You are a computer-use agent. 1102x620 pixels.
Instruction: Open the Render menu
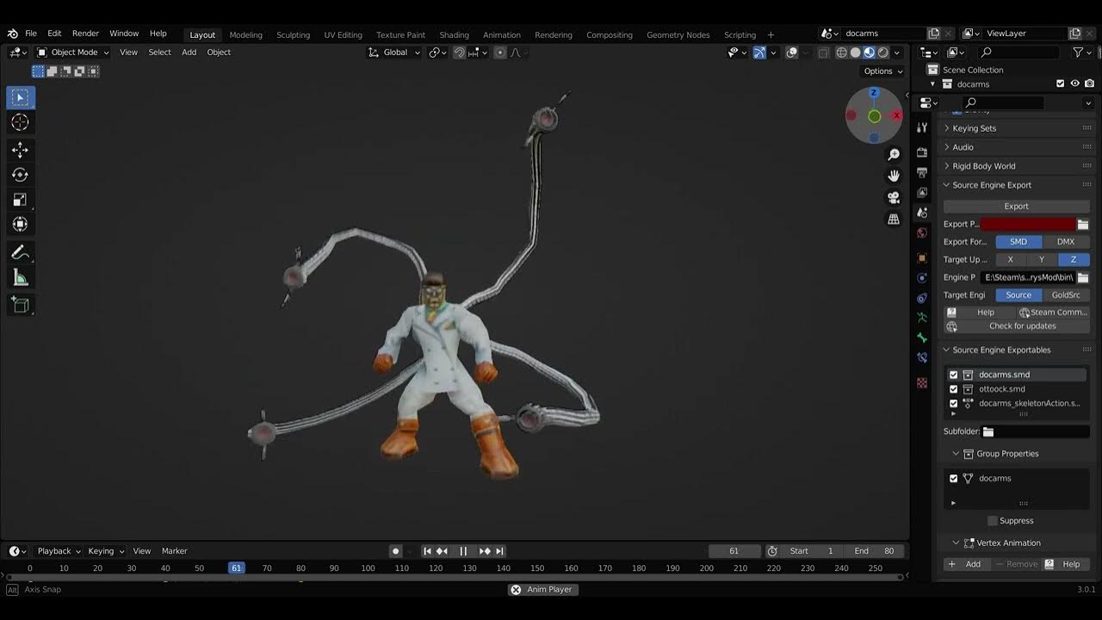click(85, 34)
